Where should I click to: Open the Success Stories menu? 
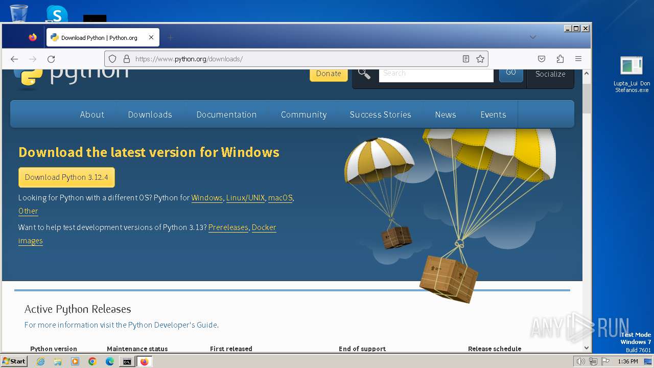click(380, 114)
